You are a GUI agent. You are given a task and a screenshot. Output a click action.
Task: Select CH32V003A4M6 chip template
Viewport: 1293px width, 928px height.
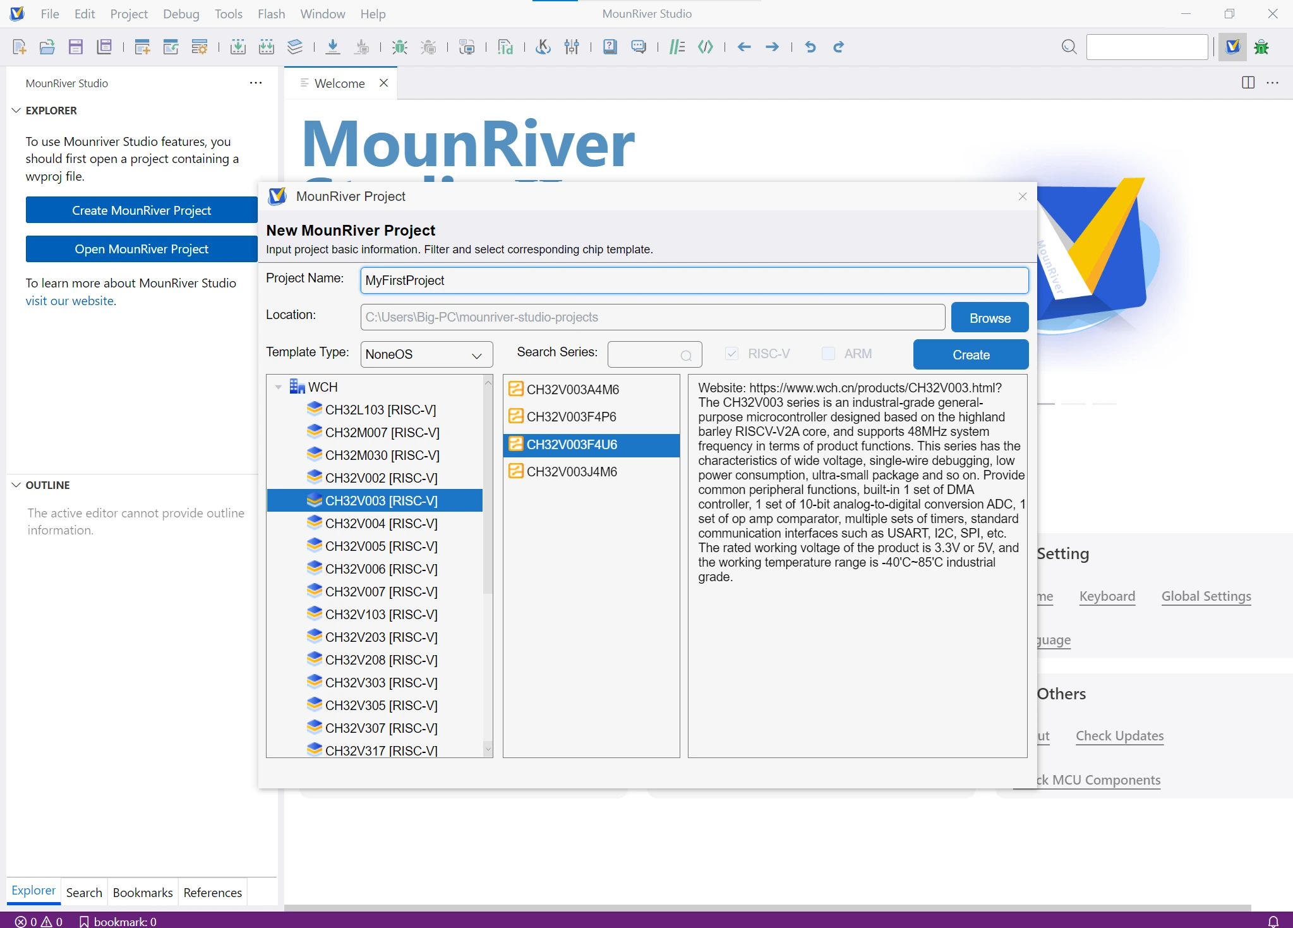coord(591,390)
